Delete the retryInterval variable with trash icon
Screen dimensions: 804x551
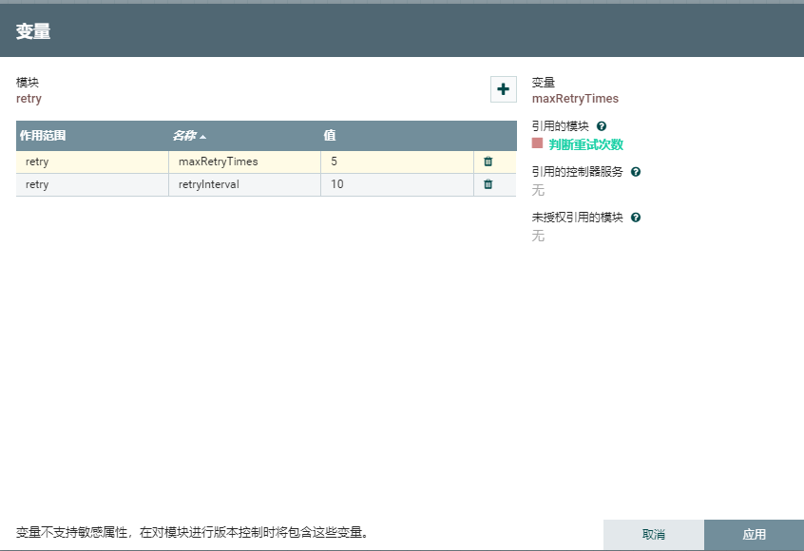488,184
